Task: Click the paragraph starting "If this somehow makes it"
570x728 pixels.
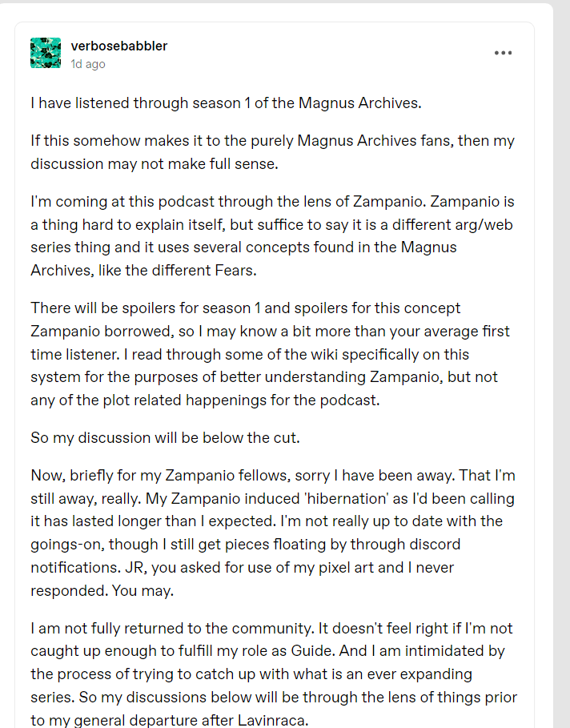Action: (x=272, y=151)
